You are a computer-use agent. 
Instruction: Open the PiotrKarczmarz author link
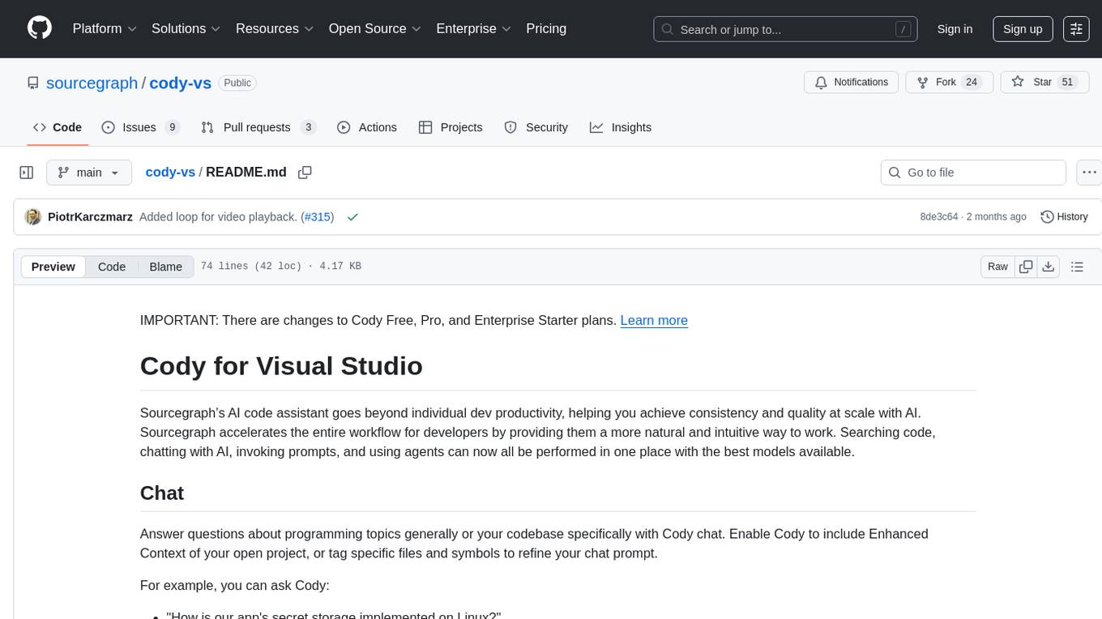tap(90, 217)
